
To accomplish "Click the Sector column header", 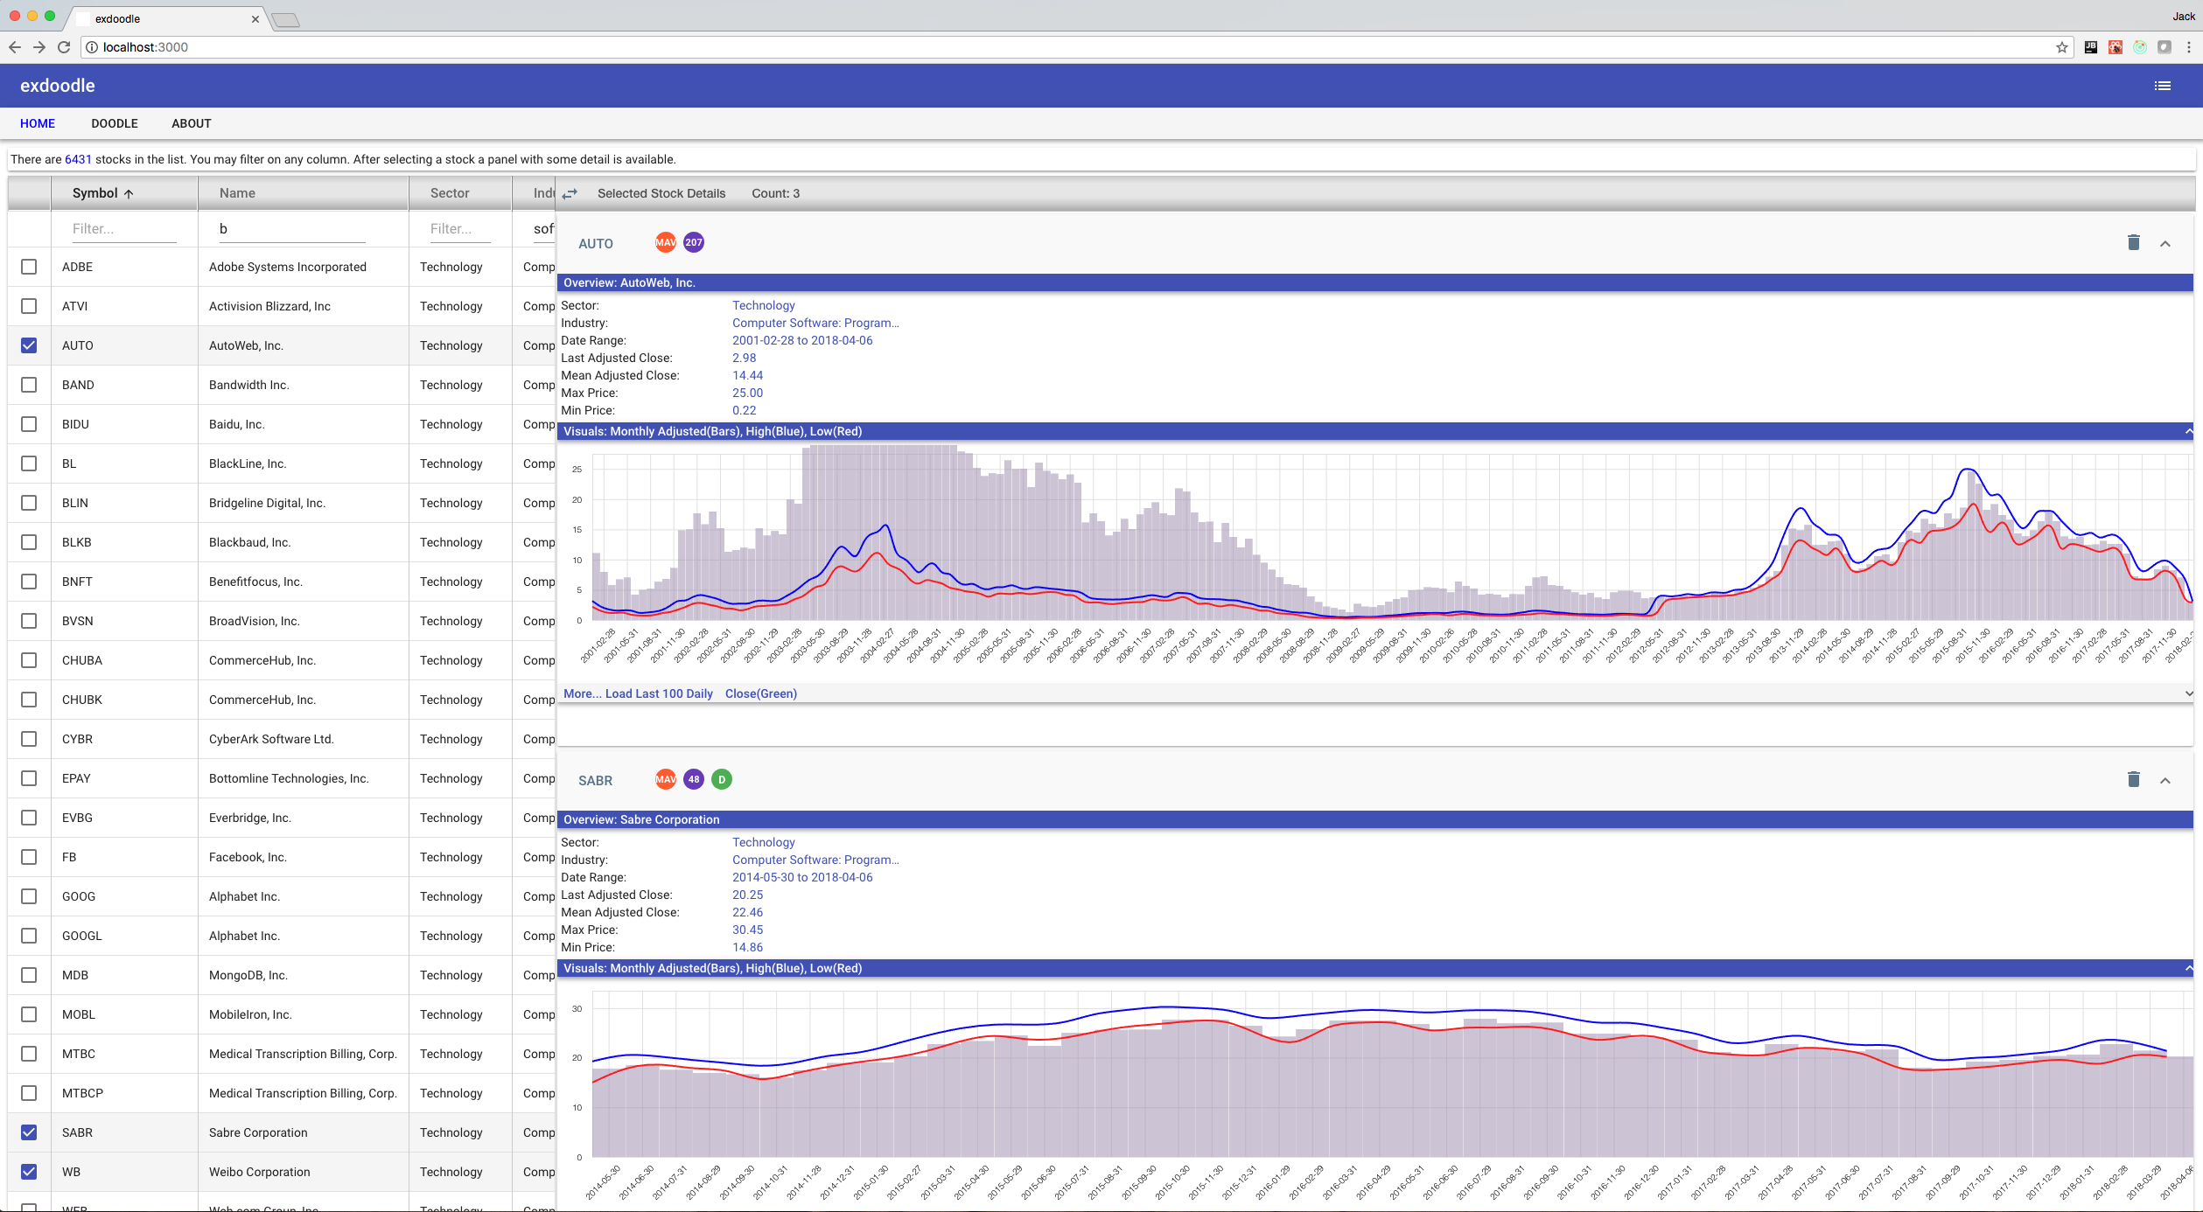I will click(450, 193).
